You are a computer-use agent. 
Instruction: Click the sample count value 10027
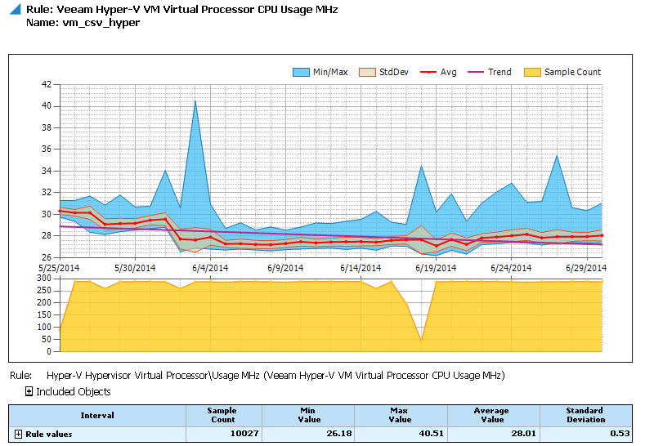click(x=244, y=434)
